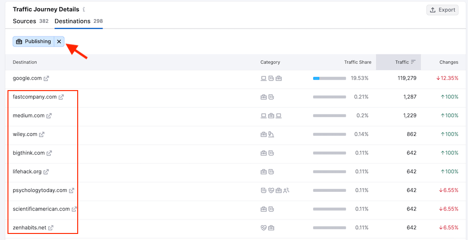The height and width of the screenshot is (240, 468).
Task: Open fastcompany.com external link icon
Action: (x=61, y=97)
